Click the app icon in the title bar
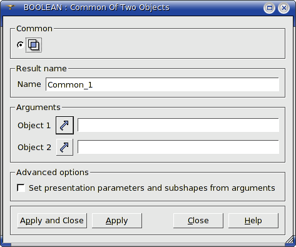 pos(11,8)
